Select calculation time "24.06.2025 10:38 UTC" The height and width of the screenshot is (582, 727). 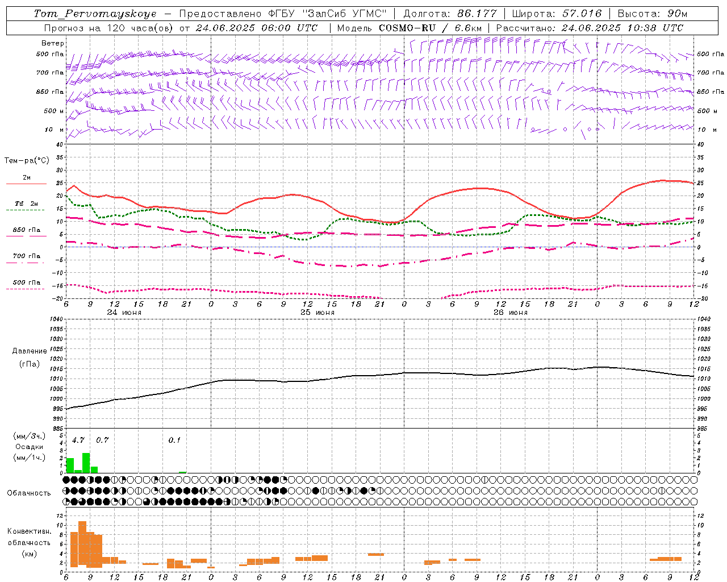click(x=622, y=28)
